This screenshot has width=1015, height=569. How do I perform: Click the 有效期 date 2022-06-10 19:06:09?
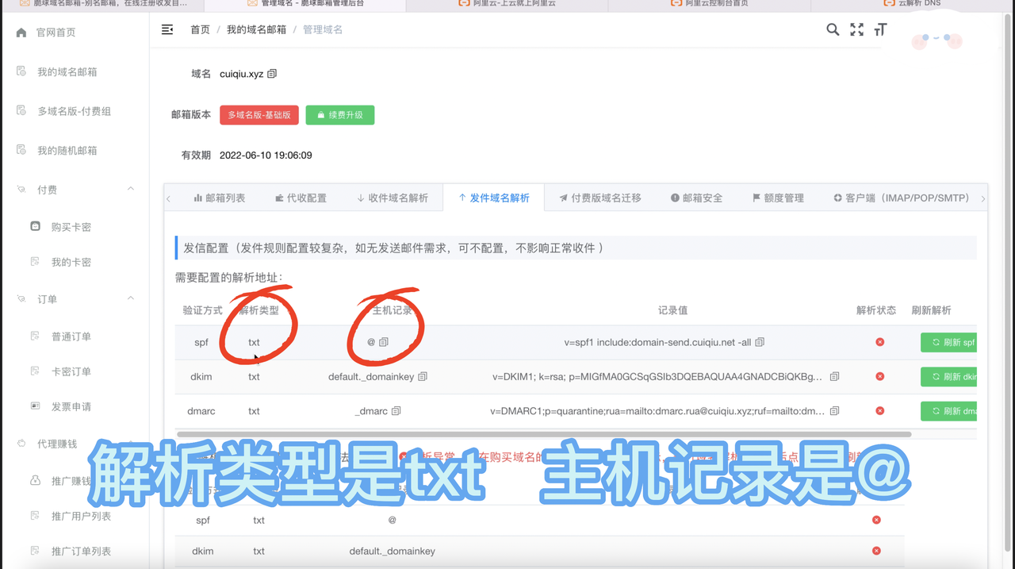[x=266, y=156]
